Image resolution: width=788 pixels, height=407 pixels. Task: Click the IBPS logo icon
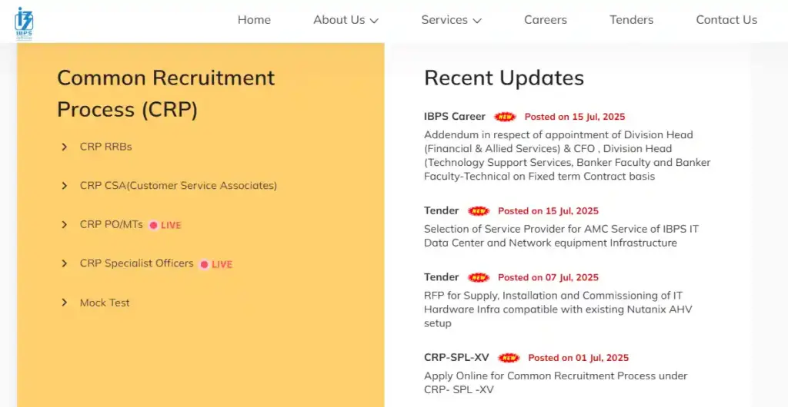pos(24,23)
